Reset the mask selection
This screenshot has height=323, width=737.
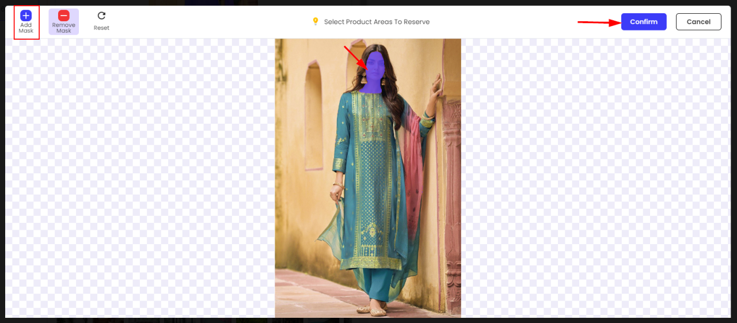[101, 21]
